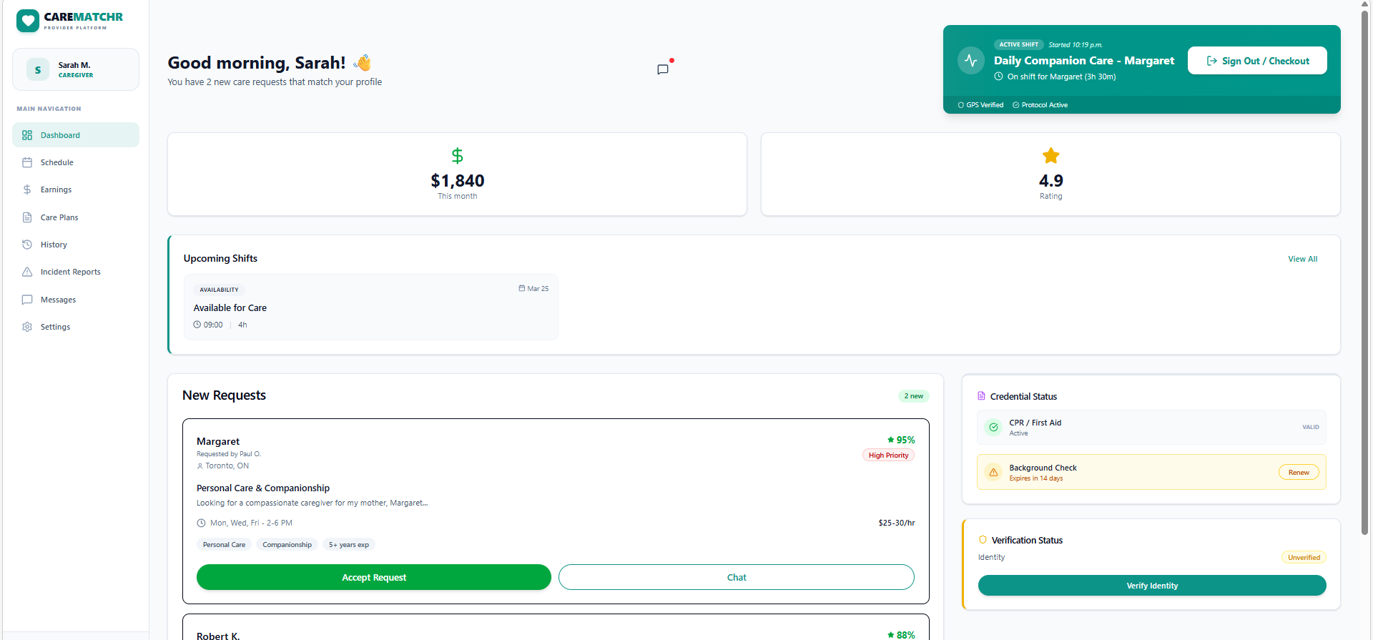Click the Protocol Active check icon

point(1016,105)
